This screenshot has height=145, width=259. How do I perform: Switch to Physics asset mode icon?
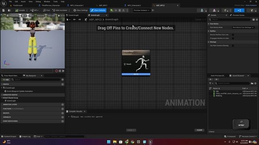click(x=252, y=10)
